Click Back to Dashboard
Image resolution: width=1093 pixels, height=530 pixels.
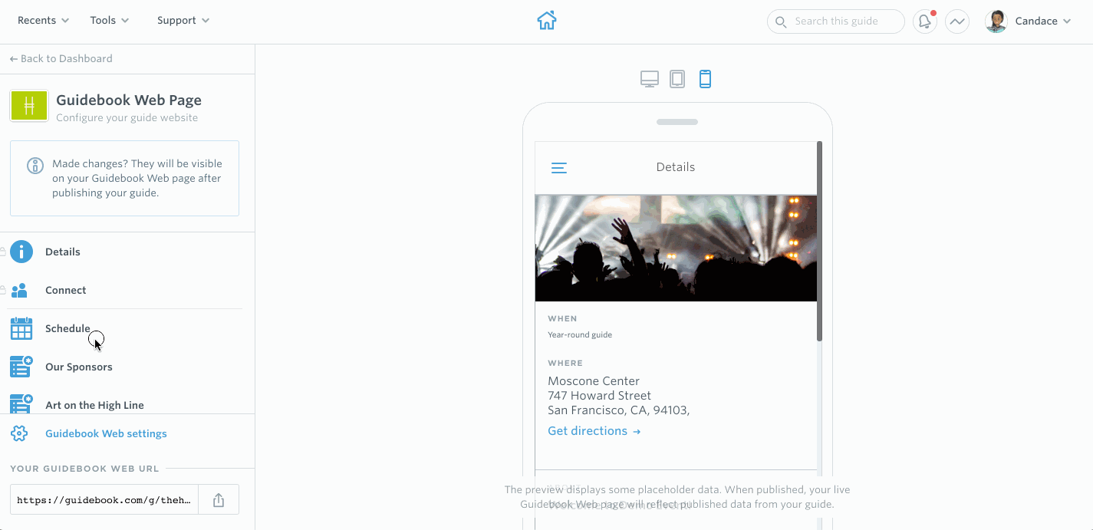(61, 58)
